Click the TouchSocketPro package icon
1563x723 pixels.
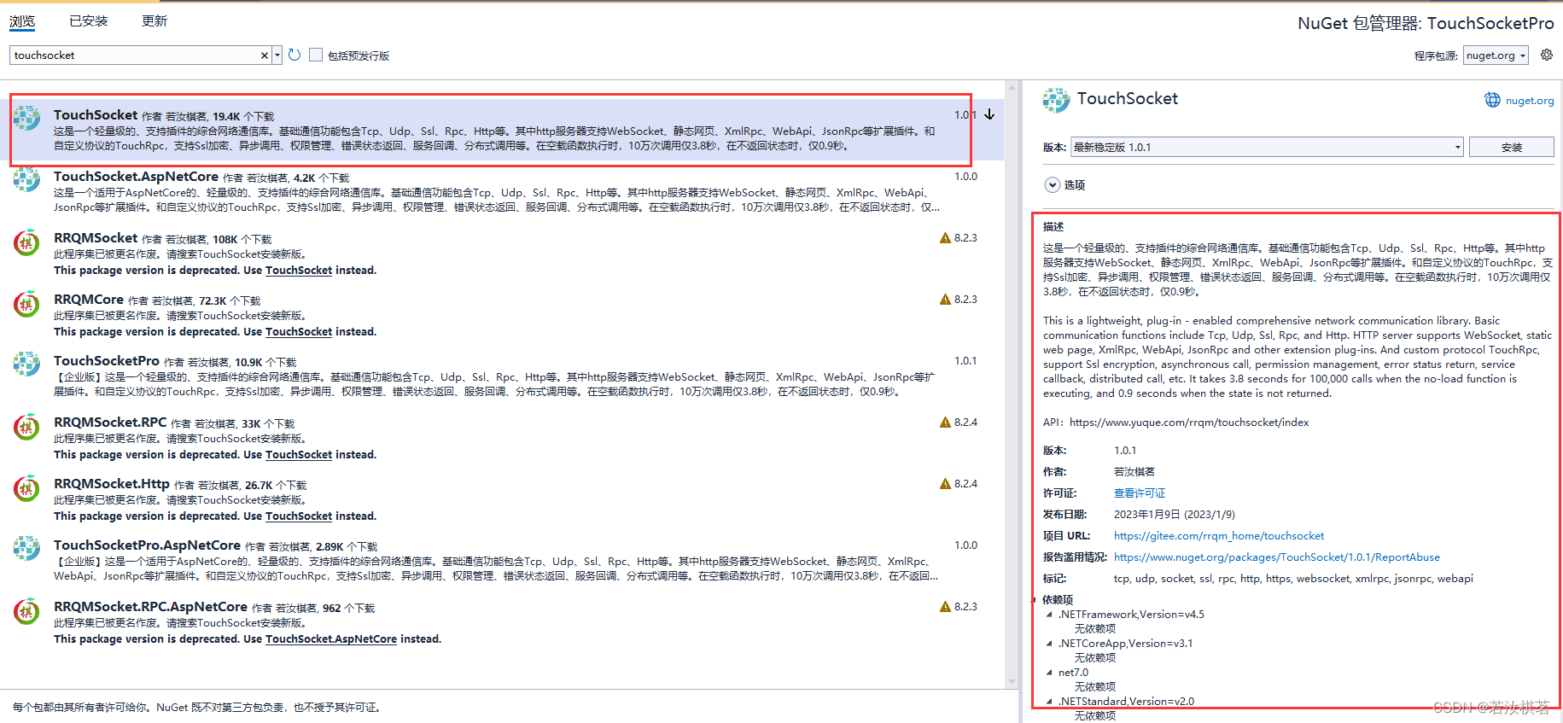point(26,364)
